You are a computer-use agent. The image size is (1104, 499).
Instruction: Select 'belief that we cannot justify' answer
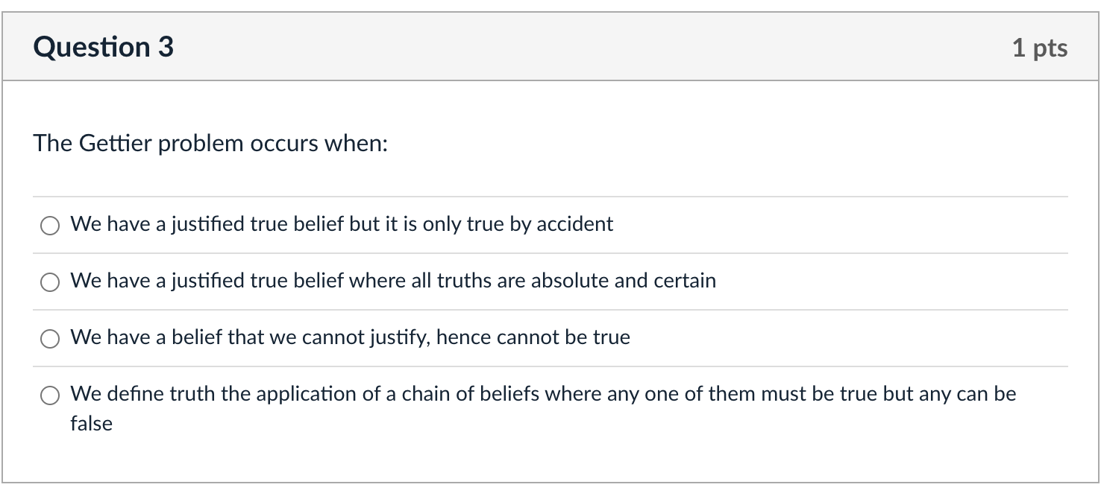pos(49,338)
